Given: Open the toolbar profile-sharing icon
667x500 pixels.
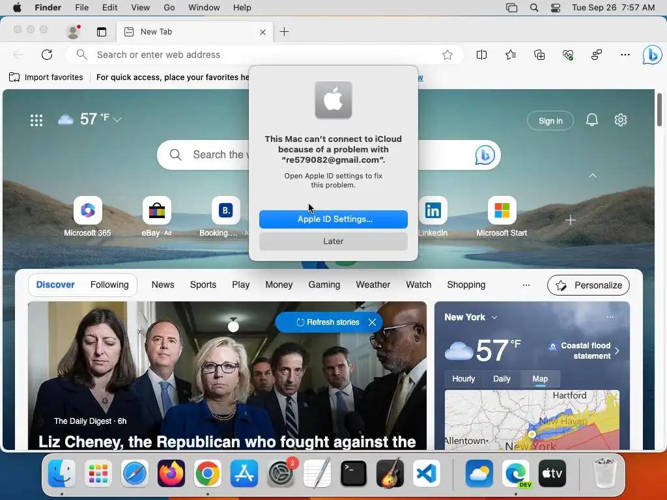Looking at the screenshot, I should (597, 55).
